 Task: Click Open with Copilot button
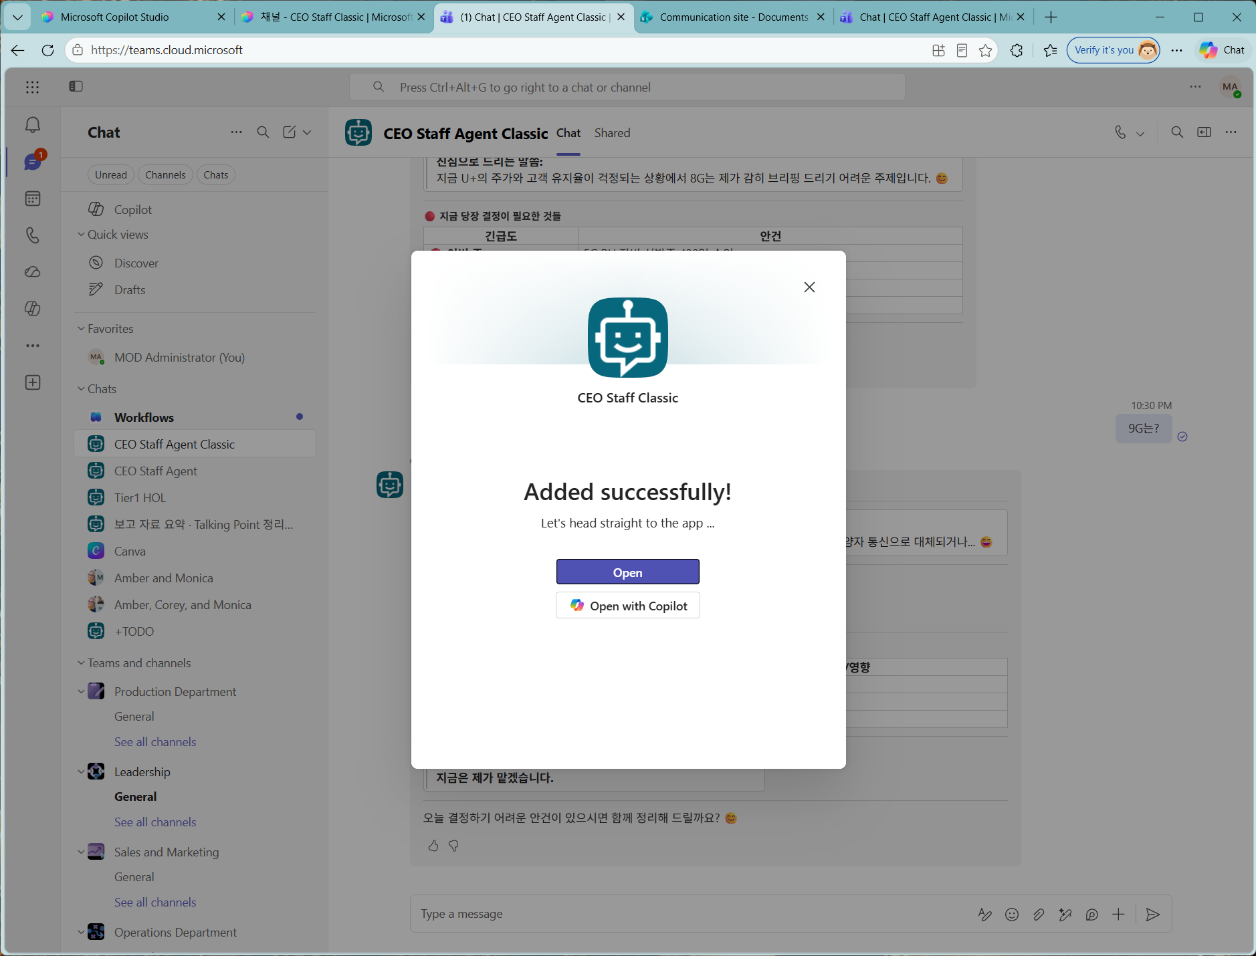tap(627, 606)
